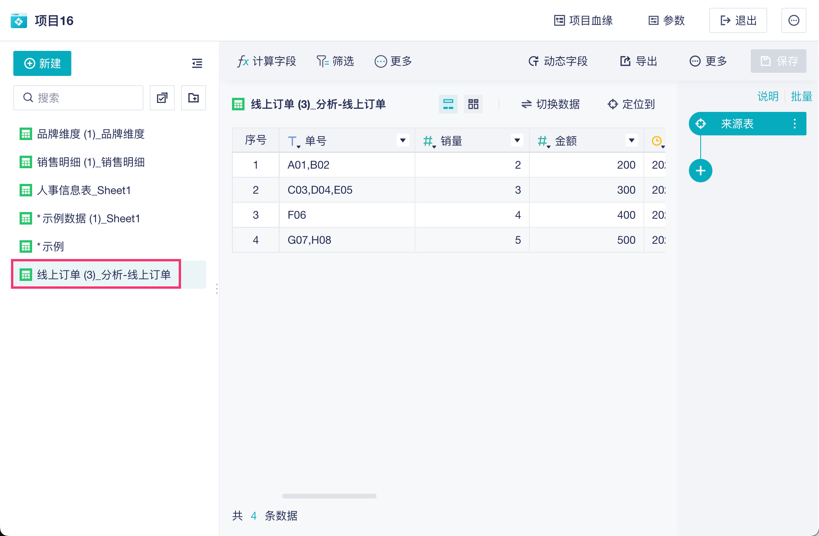
Task: Expand the 单号 column dropdown arrow
Action: click(x=402, y=140)
